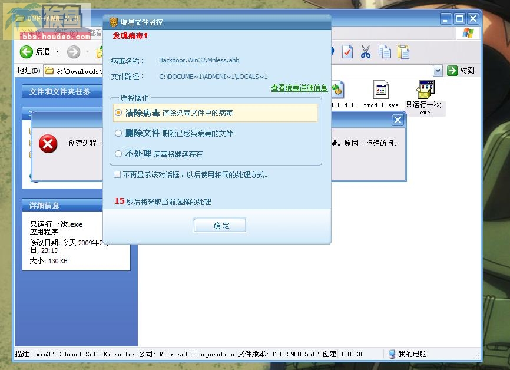Expand the address bar dropdown list
Screen dimensions: 510x370
click(x=438, y=71)
